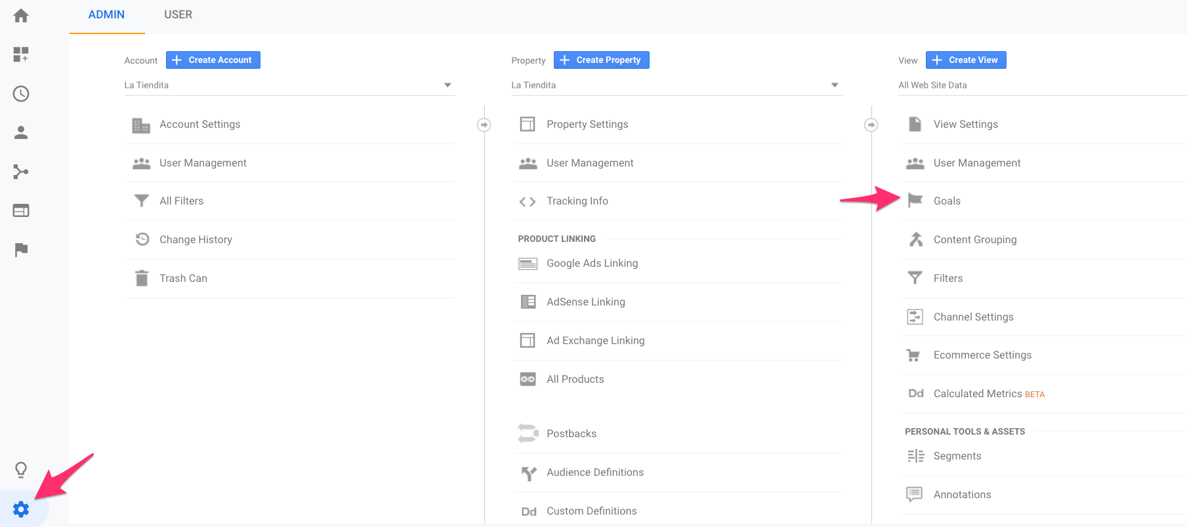
Task: Open Goals in the View column
Action: (946, 201)
